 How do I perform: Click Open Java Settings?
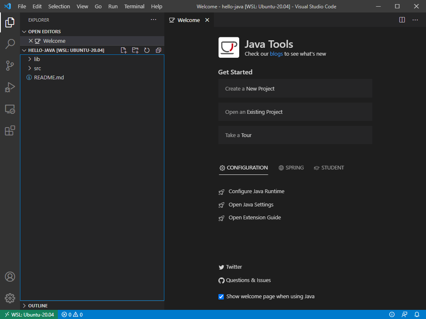[251, 204]
